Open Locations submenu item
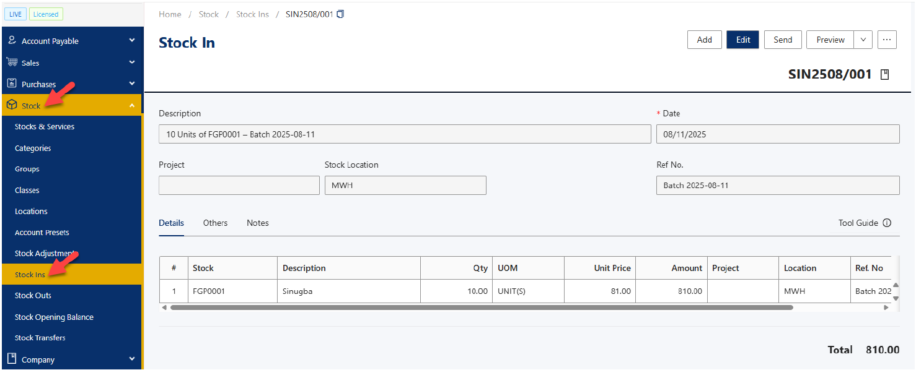This screenshot has height=370, width=916. pyautogui.click(x=31, y=211)
